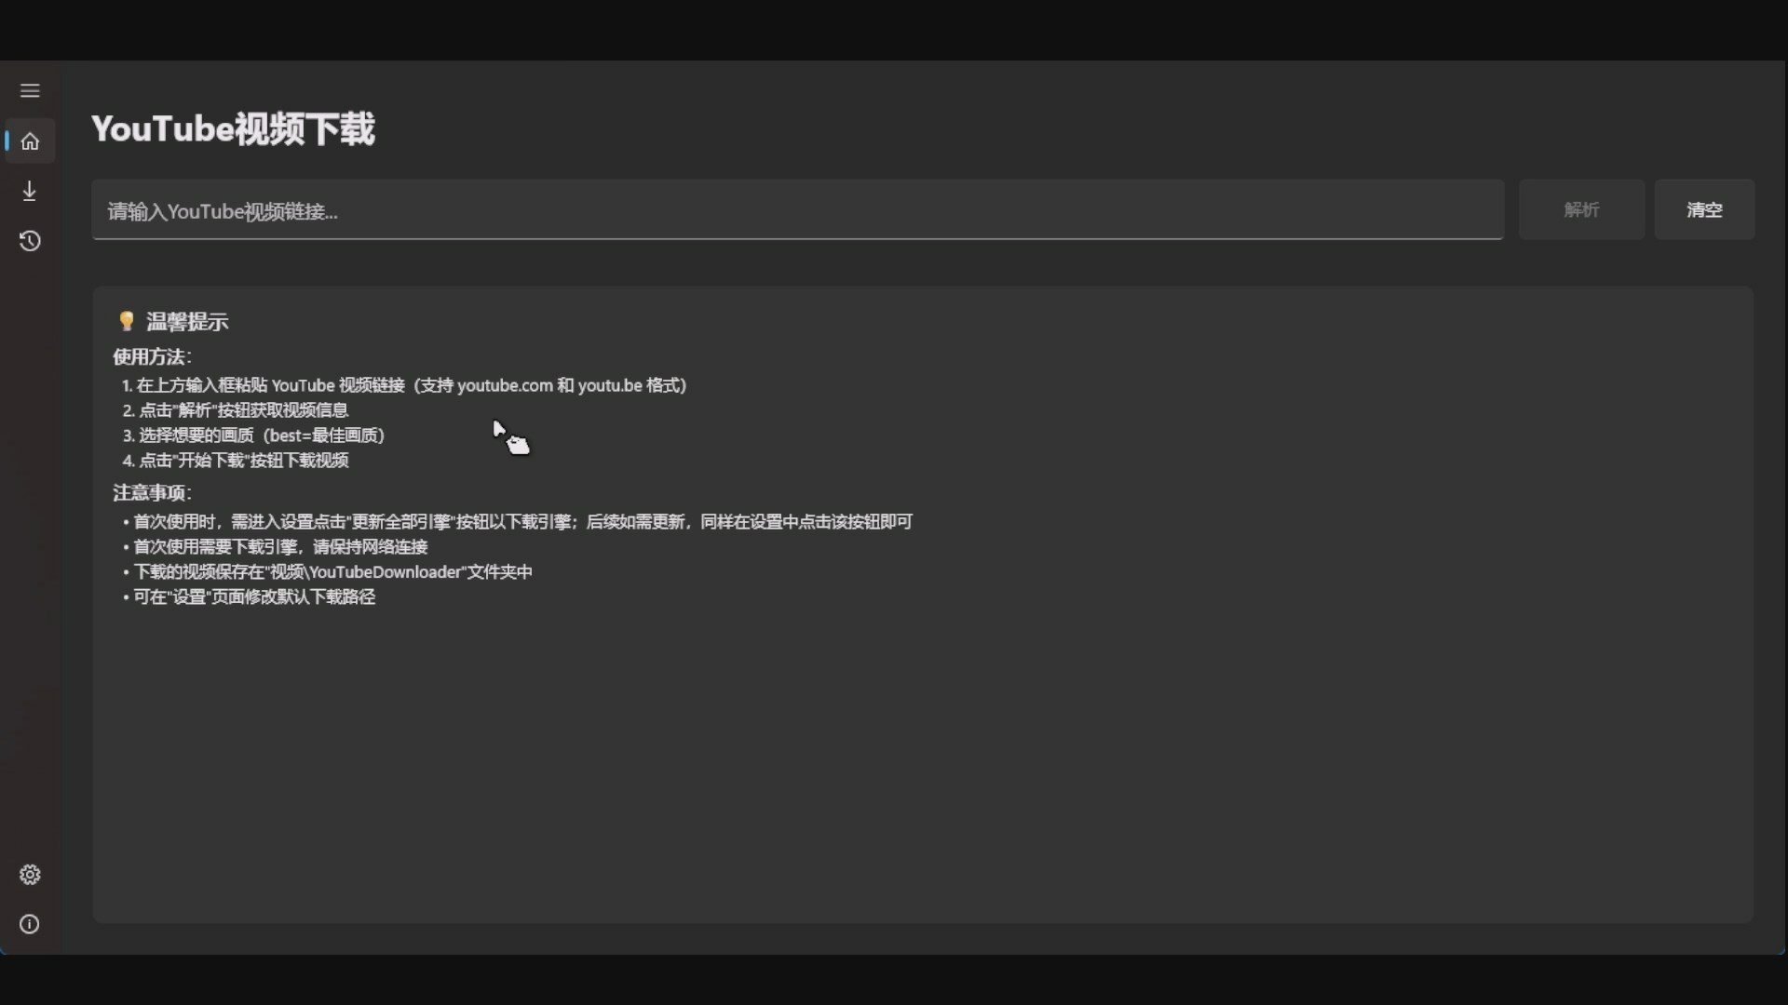Expand the hamburger navigation menu
Image resolution: width=1788 pixels, height=1005 pixels.
tap(30, 91)
